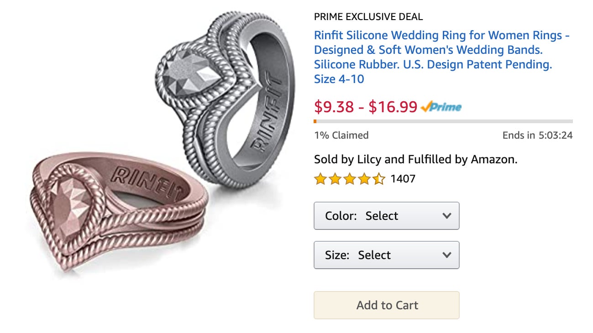Screen dimensions: 593x333
Task: Expand the Size selector to choose ring size
Action: pyautogui.click(x=386, y=255)
